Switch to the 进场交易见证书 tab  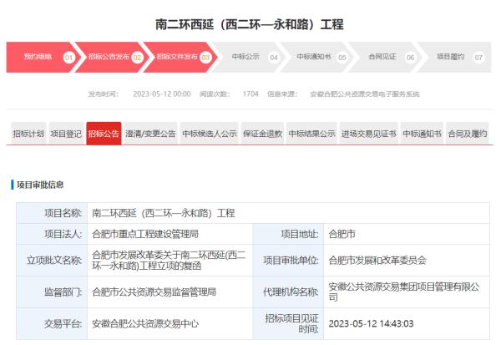(369, 134)
